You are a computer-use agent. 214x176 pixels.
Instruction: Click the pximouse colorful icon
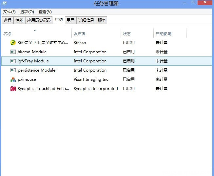coord(13,79)
